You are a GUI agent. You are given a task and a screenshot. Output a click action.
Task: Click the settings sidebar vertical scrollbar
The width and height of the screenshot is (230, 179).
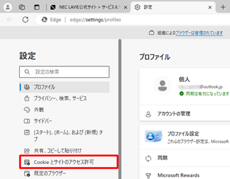[120, 109]
